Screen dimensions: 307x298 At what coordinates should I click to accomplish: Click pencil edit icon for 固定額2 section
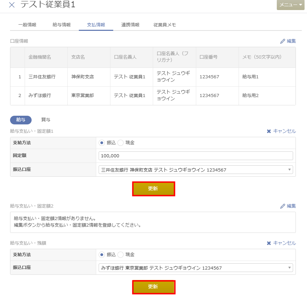pos(283,206)
